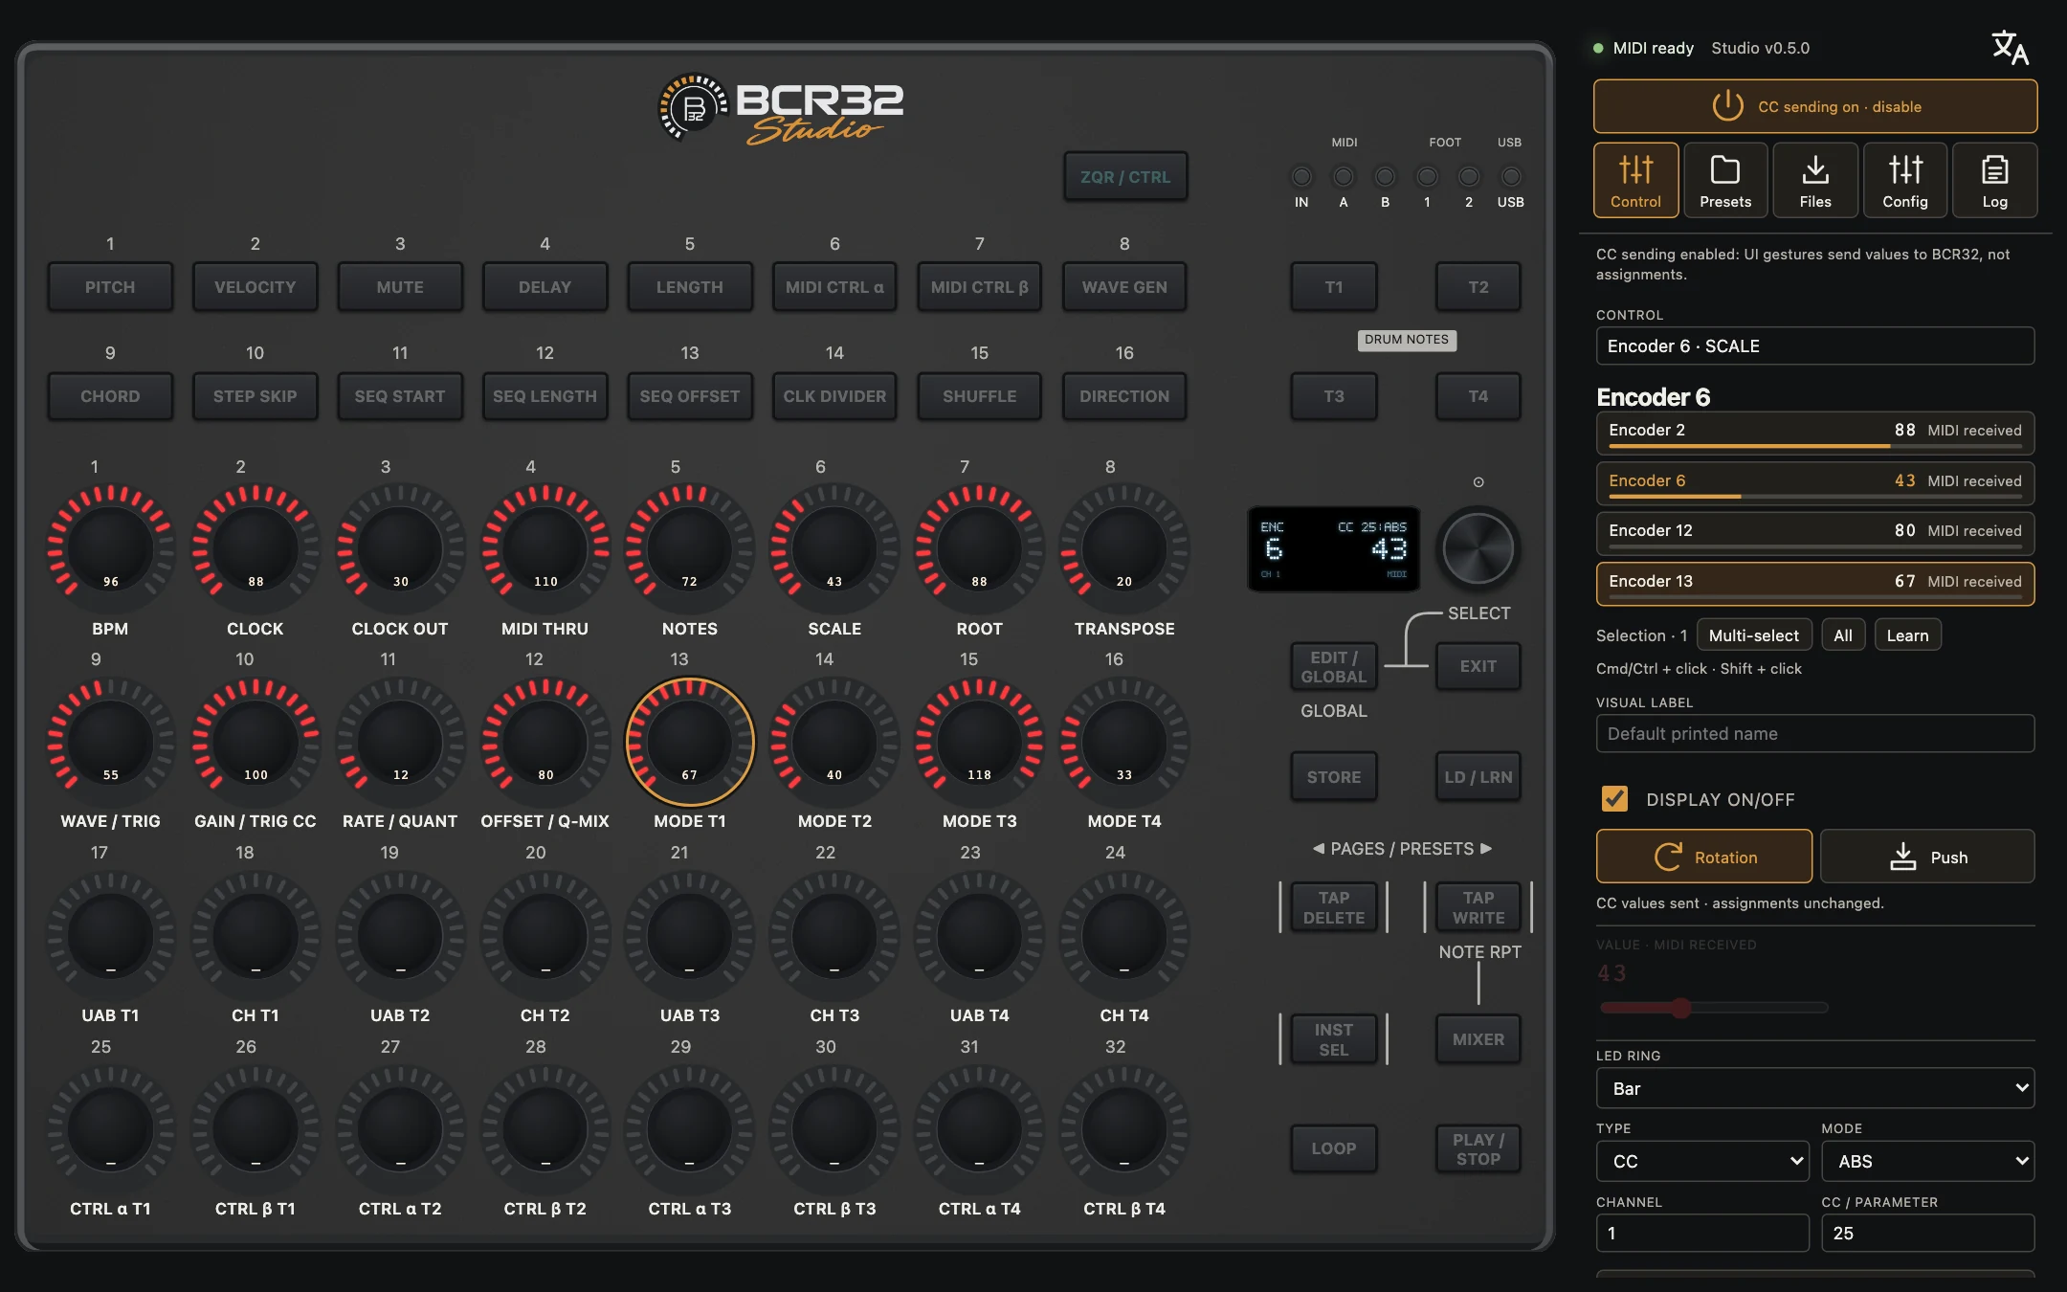Open the Files tab
This screenshot has width=2067, height=1292.
tap(1815, 180)
